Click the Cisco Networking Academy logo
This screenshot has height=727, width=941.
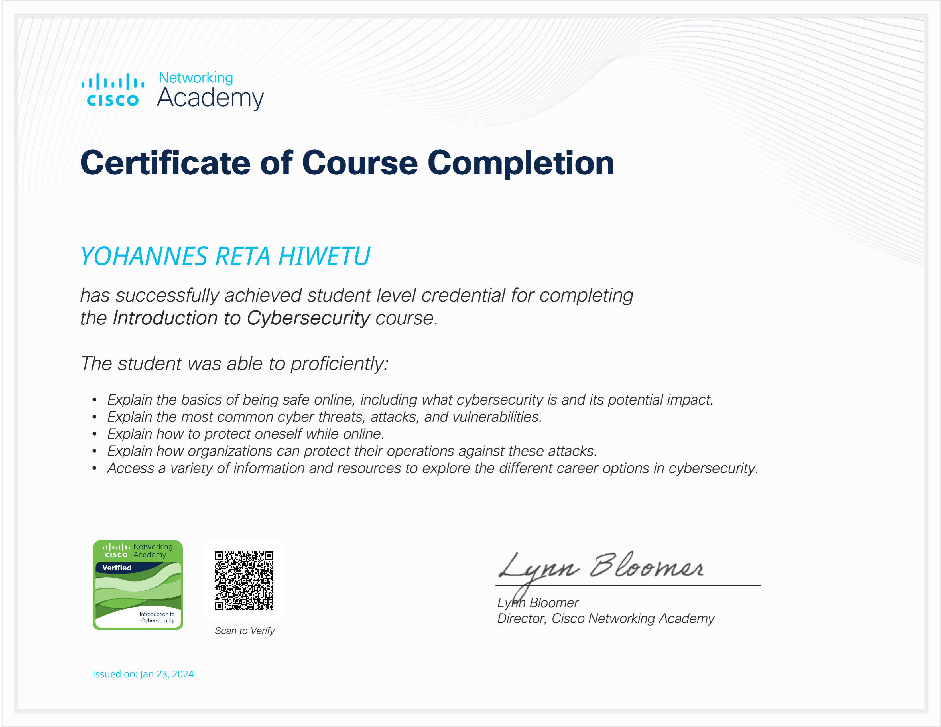click(x=172, y=90)
